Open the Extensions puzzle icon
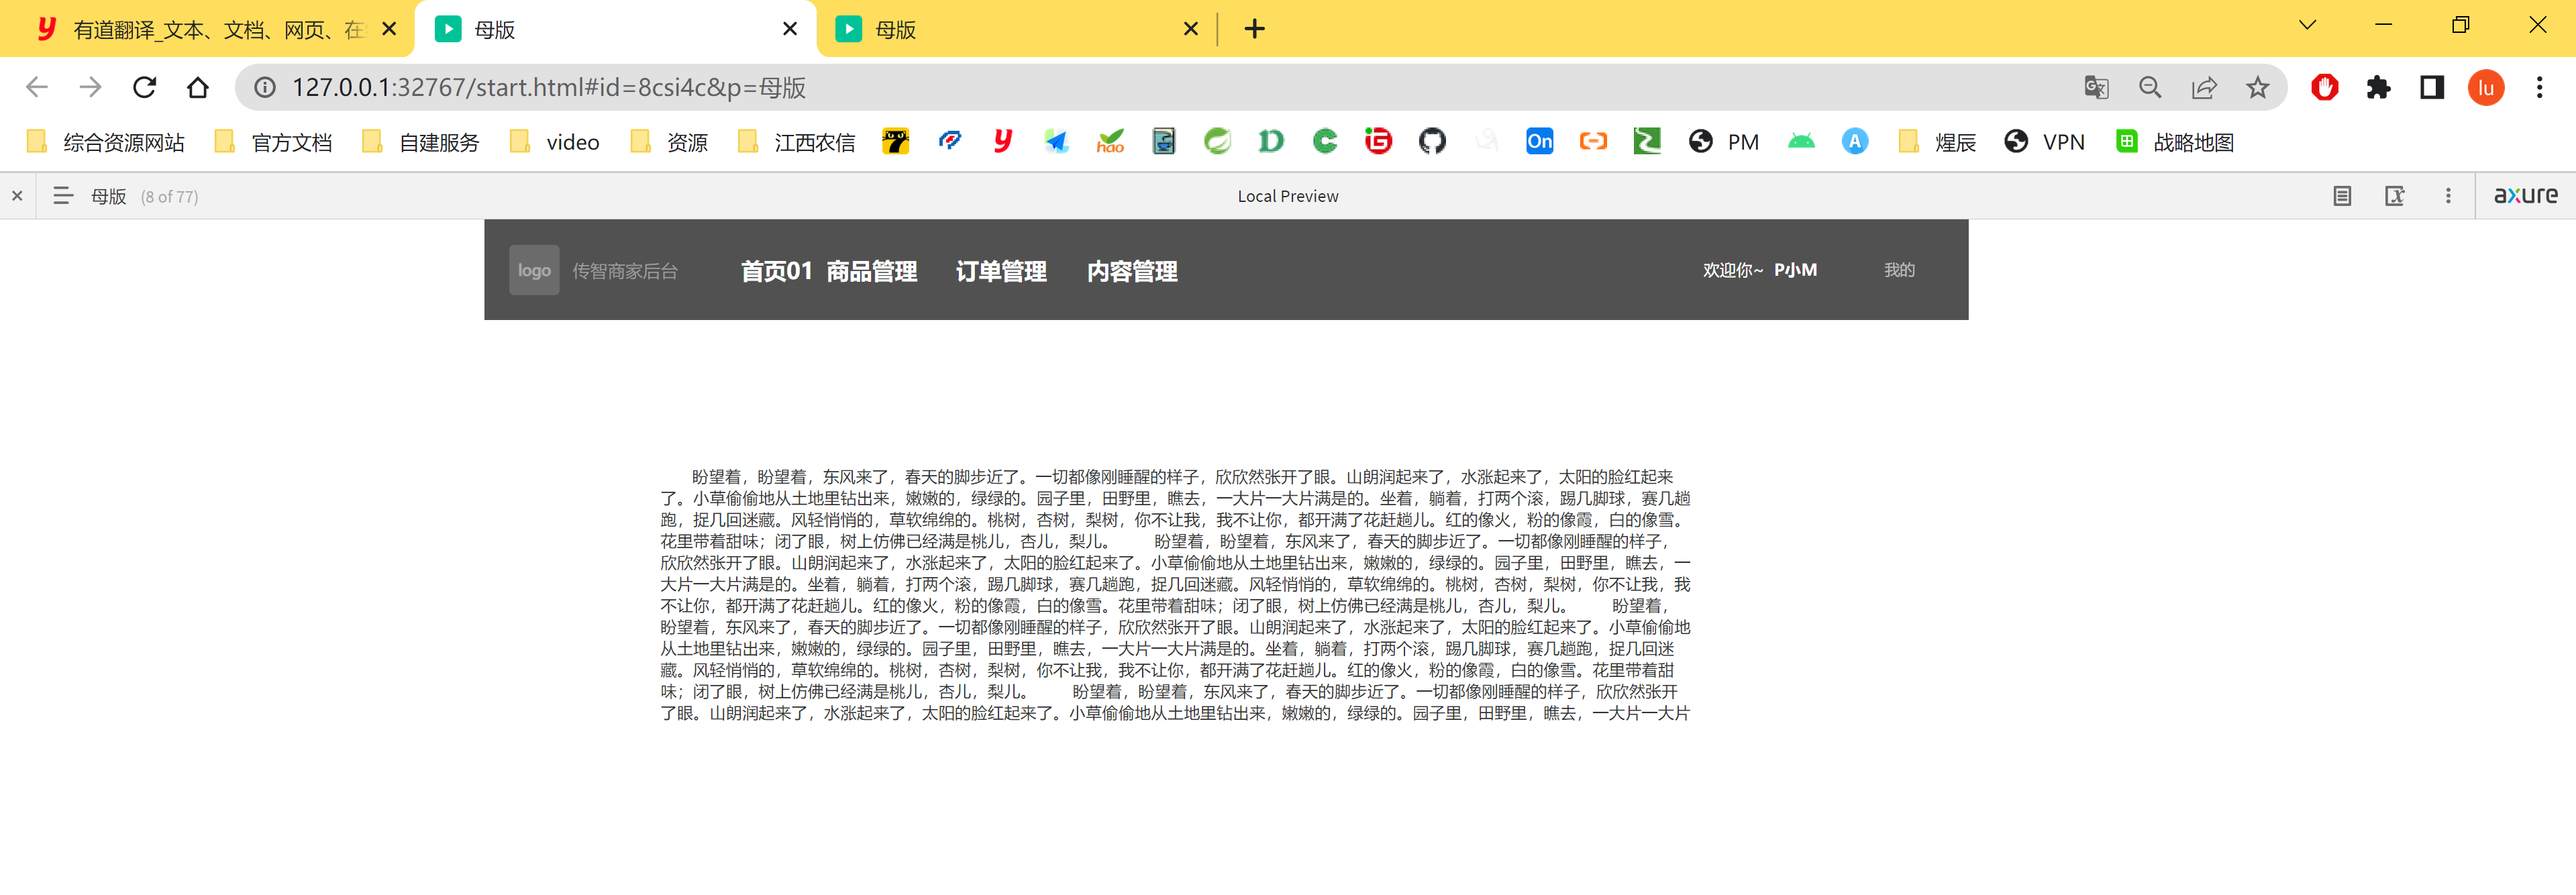Viewport: 2576px width, 895px height. click(2378, 88)
